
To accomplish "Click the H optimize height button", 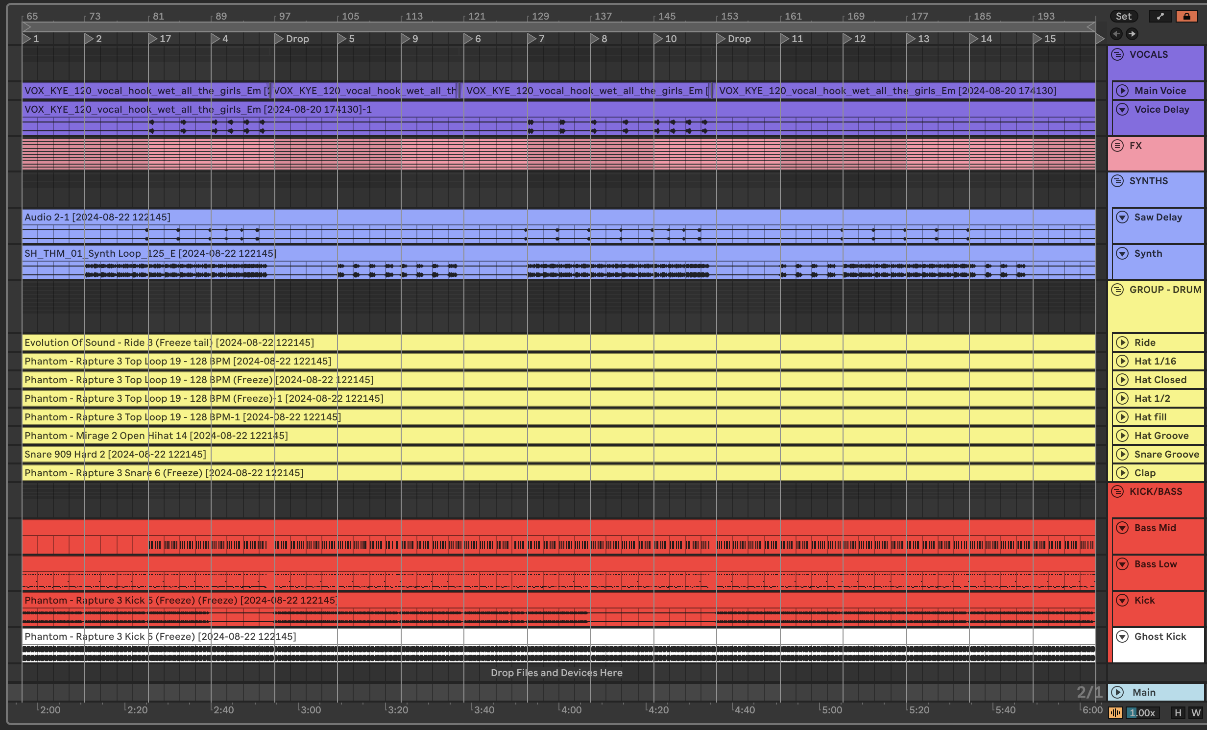I will point(1178,713).
